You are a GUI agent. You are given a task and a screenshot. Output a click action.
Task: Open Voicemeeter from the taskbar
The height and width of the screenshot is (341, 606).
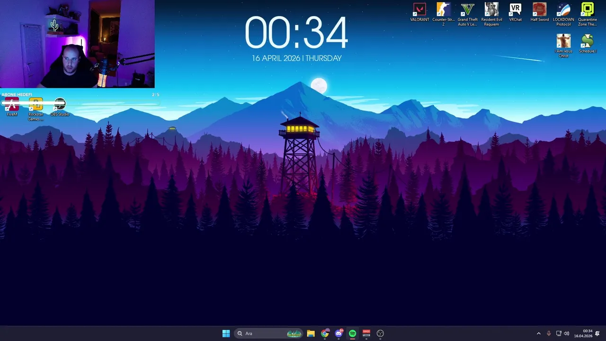pyautogui.click(x=366, y=333)
